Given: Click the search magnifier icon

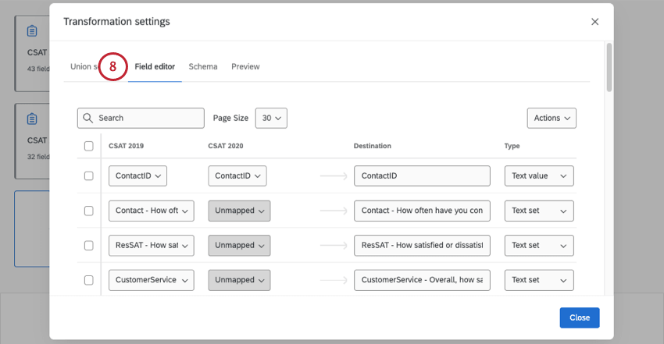Looking at the screenshot, I should pos(88,118).
